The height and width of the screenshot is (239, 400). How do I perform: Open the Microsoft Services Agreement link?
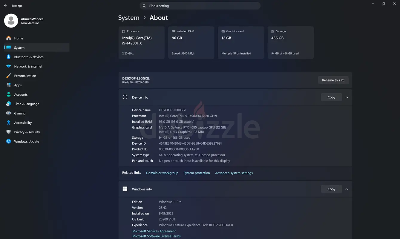154,231
